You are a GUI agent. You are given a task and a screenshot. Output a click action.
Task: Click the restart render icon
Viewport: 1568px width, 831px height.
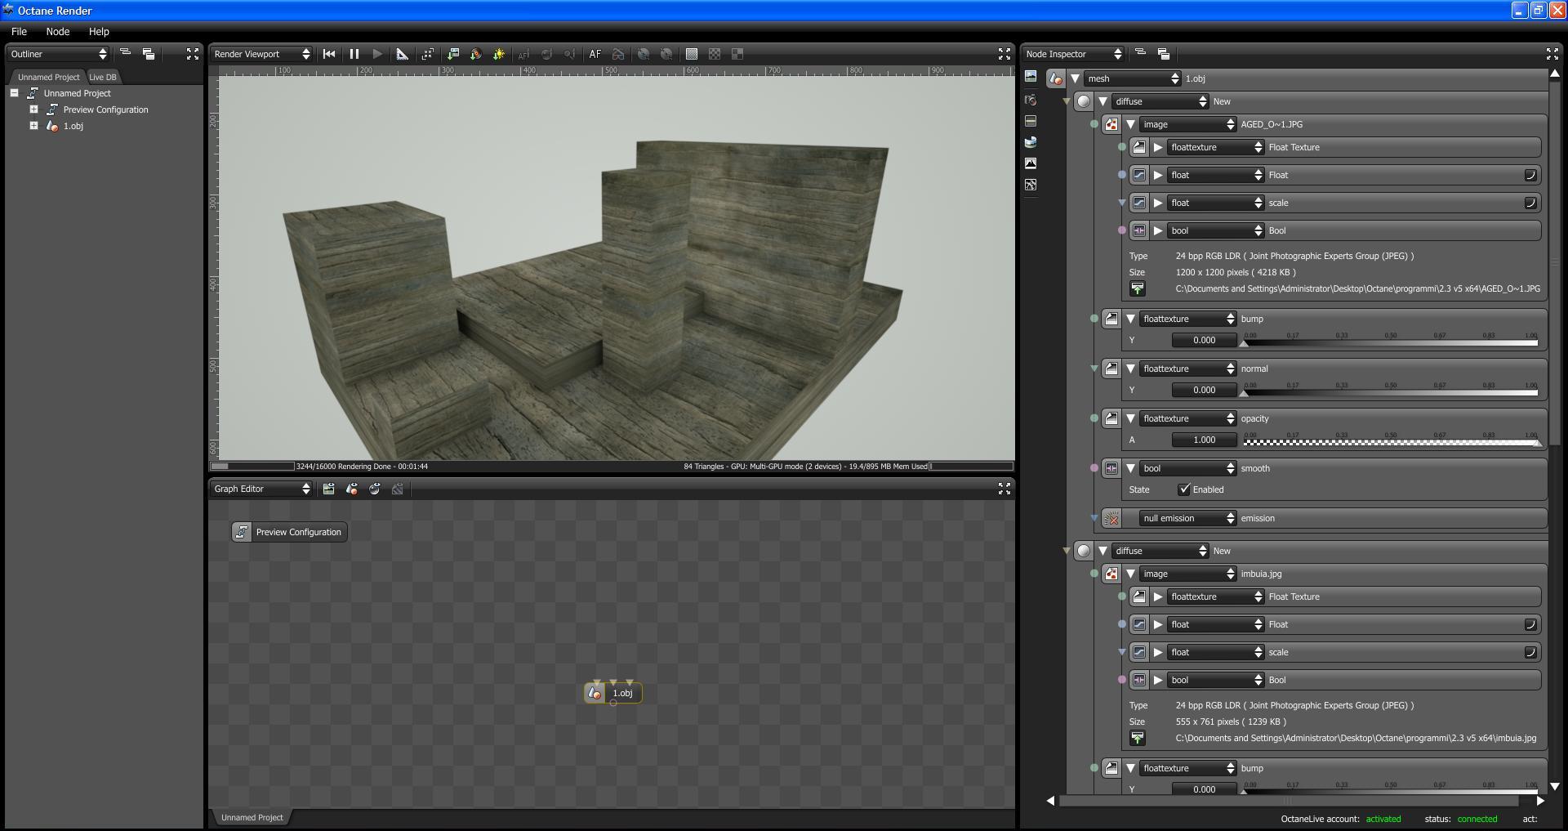coord(329,54)
